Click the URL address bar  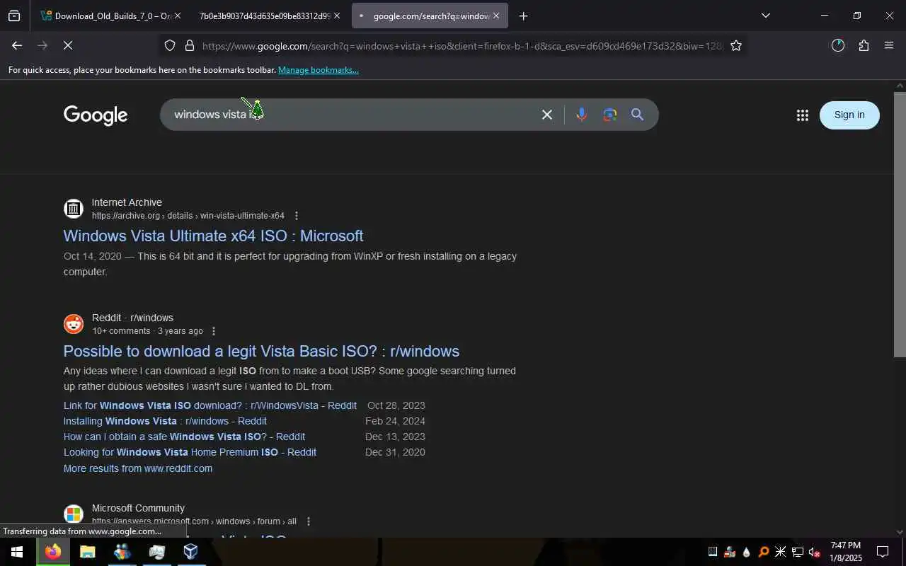click(461, 46)
